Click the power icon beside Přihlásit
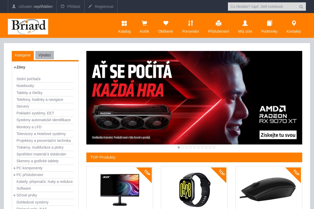The image size is (314, 209). [63, 6]
